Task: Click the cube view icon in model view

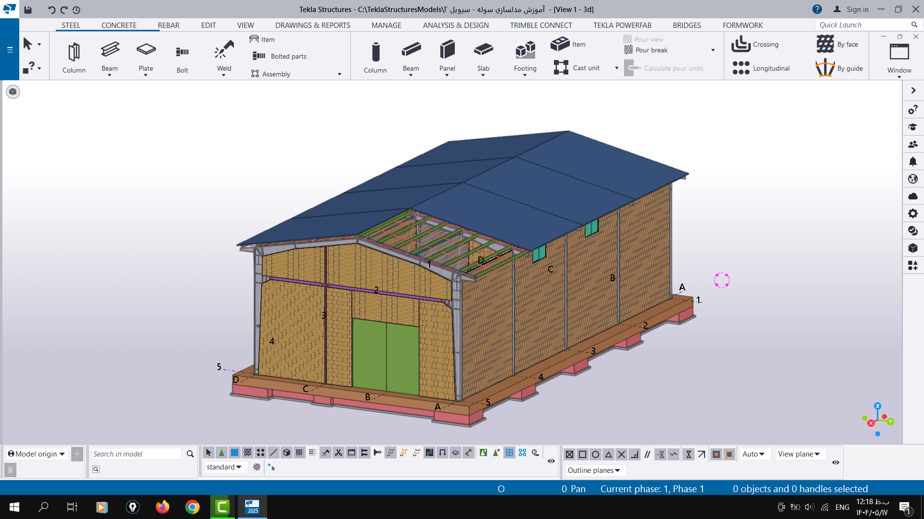Action: pyautogui.click(x=13, y=91)
